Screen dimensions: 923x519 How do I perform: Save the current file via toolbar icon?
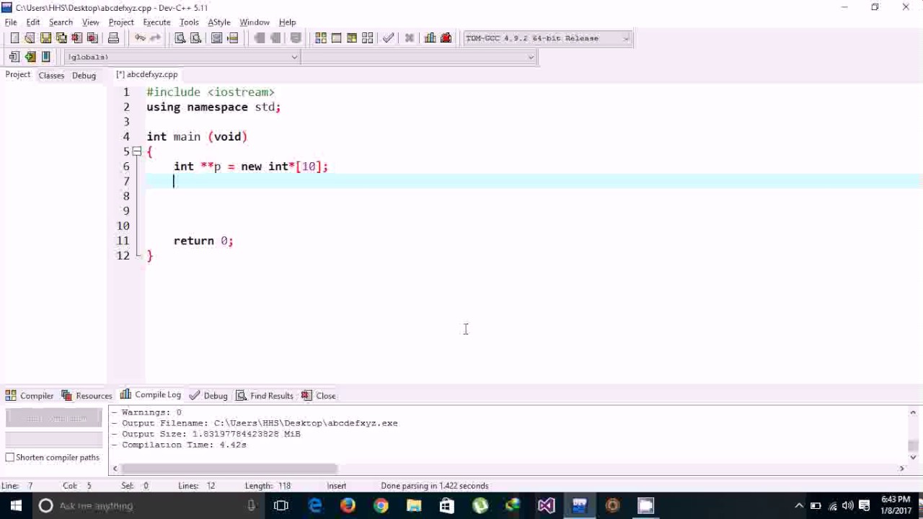pos(45,38)
